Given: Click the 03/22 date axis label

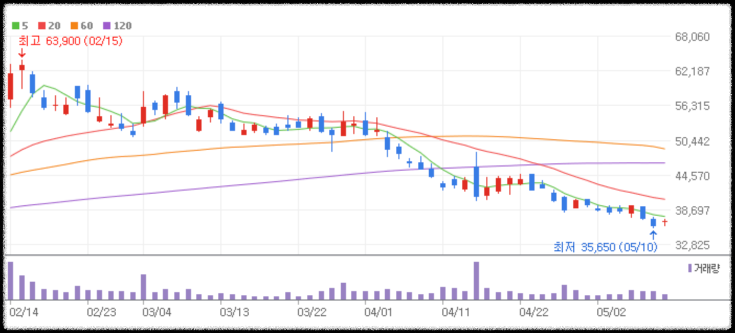Looking at the screenshot, I should pyautogui.click(x=311, y=313).
